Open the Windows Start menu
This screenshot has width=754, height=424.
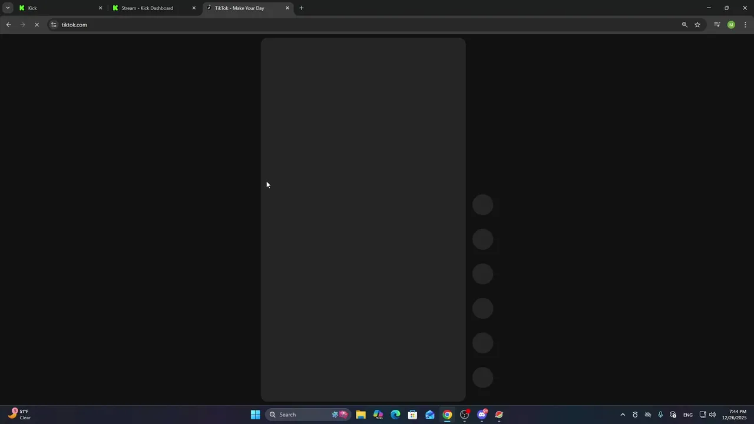pos(255,415)
